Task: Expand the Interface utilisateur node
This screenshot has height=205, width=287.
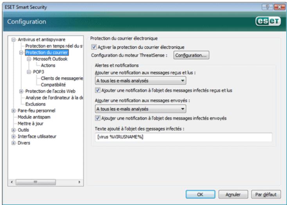Action: coord(13,136)
